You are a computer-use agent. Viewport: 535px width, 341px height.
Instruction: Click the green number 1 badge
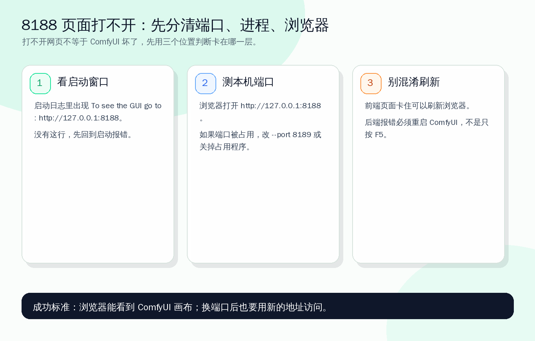click(x=40, y=83)
